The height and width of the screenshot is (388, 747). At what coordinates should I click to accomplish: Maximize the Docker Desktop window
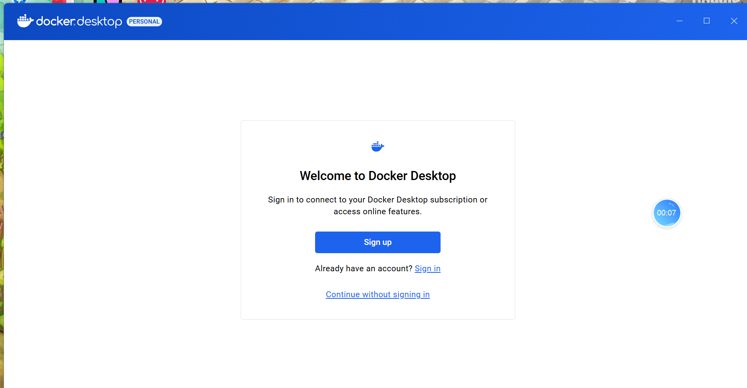[x=706, y=21]
